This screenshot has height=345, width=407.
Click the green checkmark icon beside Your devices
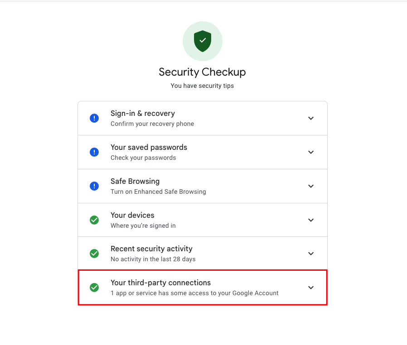pyautogui.click(x=94, y=220)
